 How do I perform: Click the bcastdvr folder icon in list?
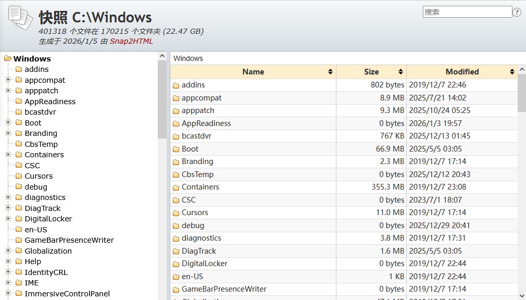(x=176, y=136)
